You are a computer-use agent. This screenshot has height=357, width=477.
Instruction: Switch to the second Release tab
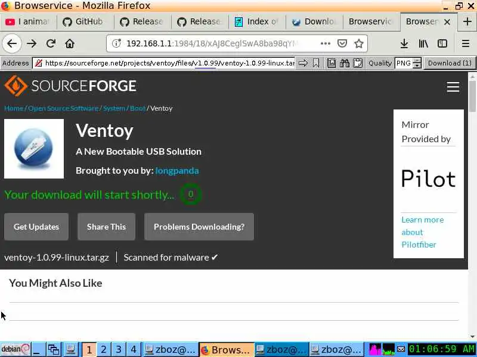tap(200, 21)
